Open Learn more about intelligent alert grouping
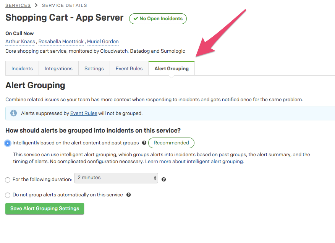335x243 pixels. [194, 162]
